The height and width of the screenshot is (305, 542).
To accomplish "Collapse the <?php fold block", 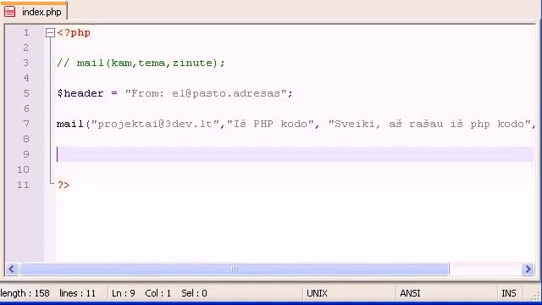I will coord(50,33).
